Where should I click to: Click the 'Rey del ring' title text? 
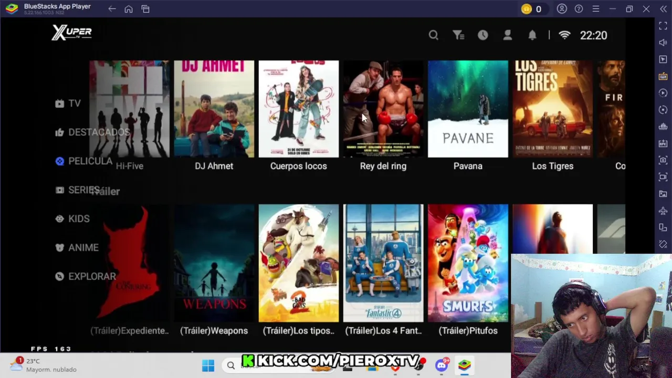tap(383, 166)
